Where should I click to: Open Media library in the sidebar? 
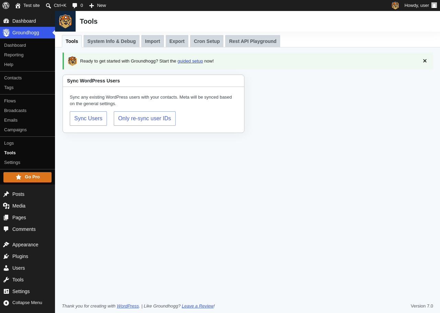27,206
